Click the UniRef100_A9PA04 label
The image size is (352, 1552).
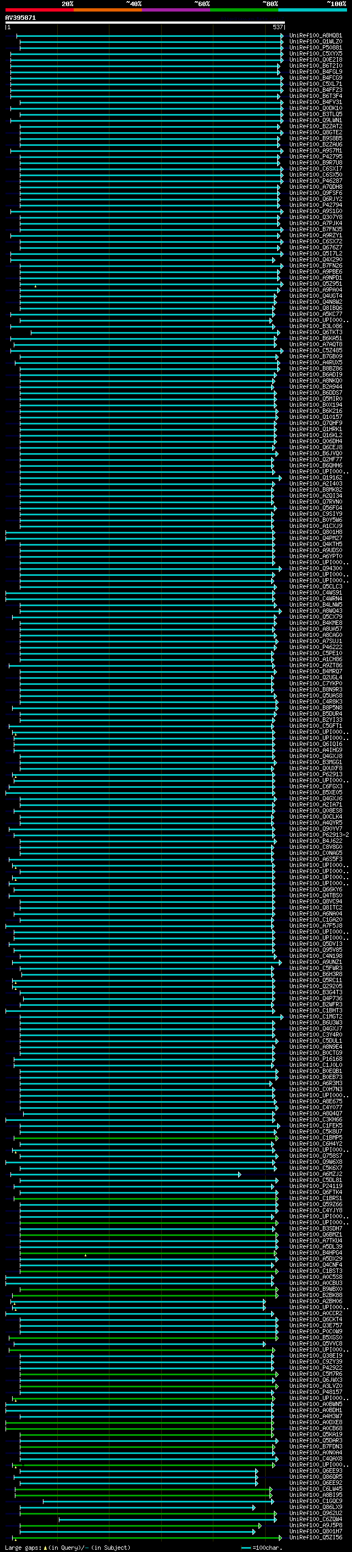pos(316,290)
